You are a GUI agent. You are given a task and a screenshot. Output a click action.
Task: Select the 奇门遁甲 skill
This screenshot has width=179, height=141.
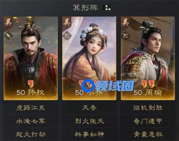click(x=148, y=121)
